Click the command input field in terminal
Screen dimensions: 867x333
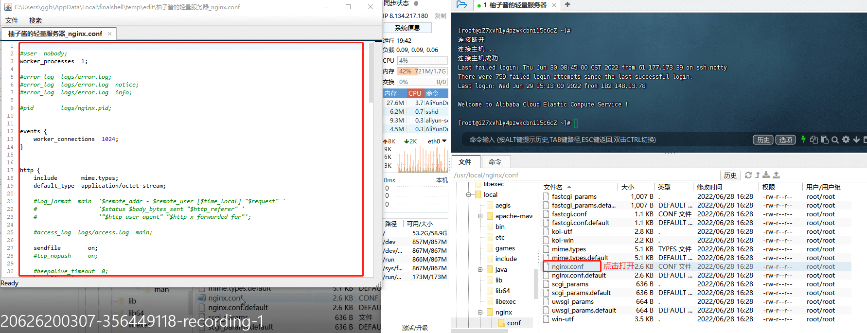(603, 140)
